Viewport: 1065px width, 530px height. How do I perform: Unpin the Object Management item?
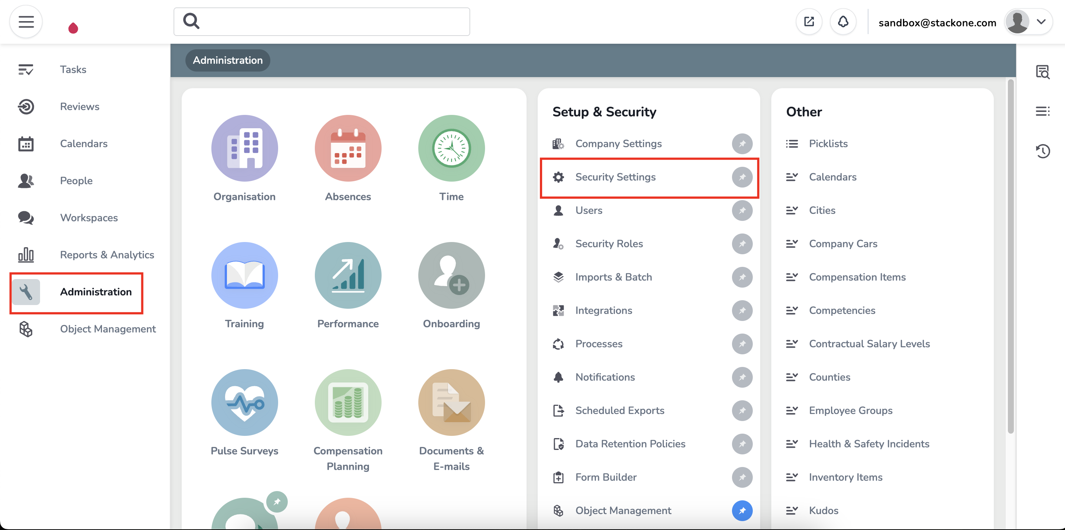(742, 511)
